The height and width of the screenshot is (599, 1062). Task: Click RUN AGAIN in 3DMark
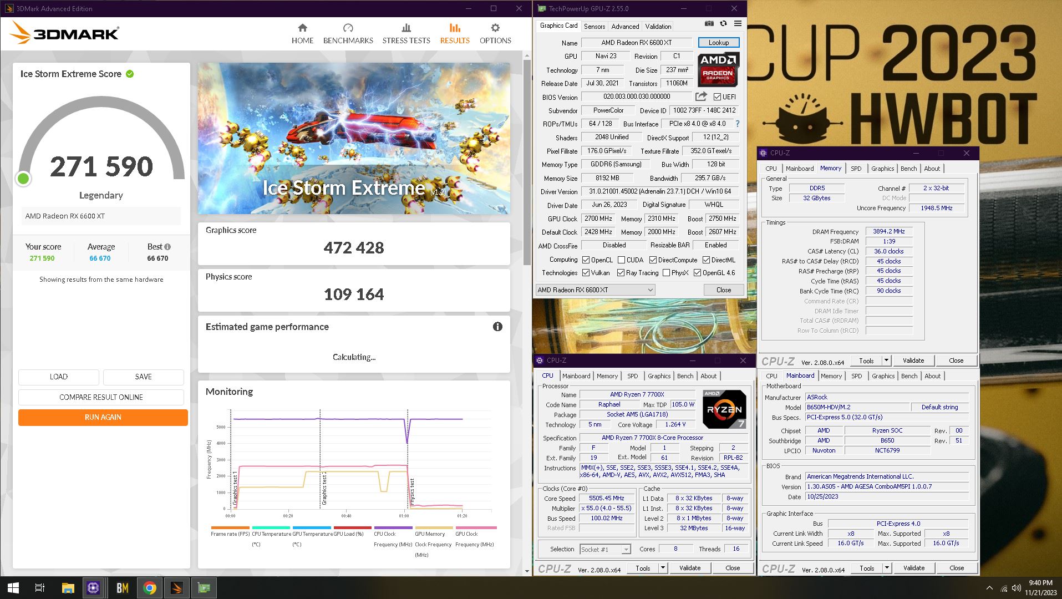click(103, 417)
